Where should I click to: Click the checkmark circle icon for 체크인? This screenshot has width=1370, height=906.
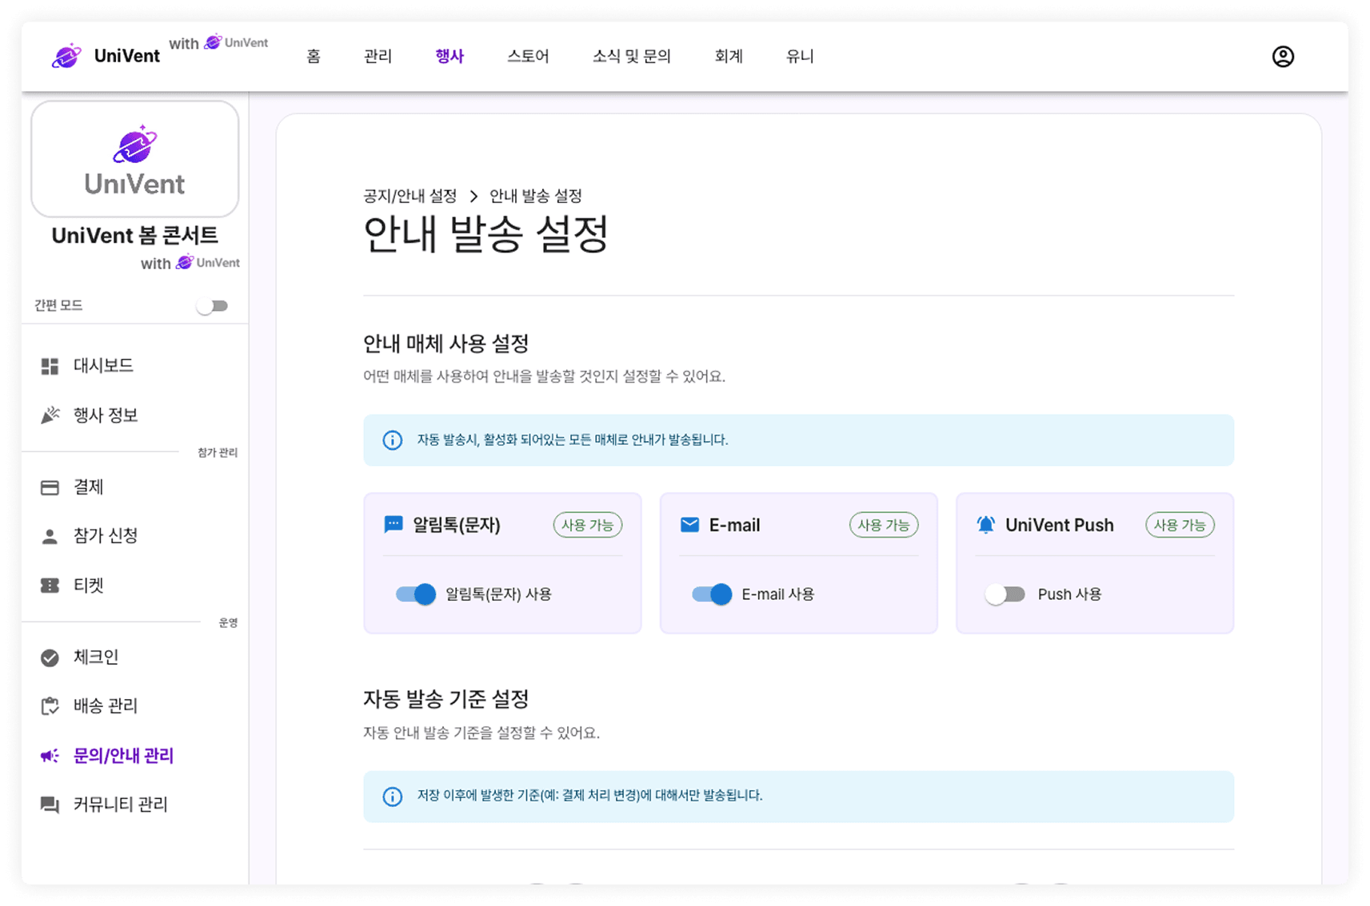pos(50,658)
